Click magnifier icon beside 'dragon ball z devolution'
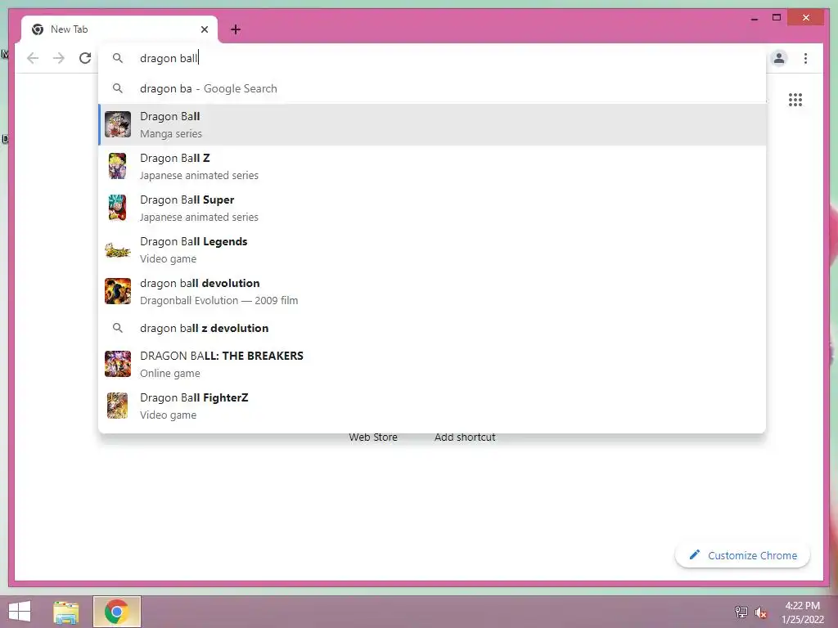 click(x=118, y=328)
